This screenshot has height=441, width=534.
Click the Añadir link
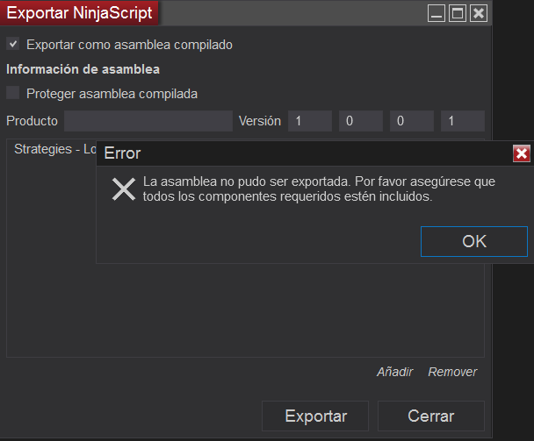(x=394, y=372)
